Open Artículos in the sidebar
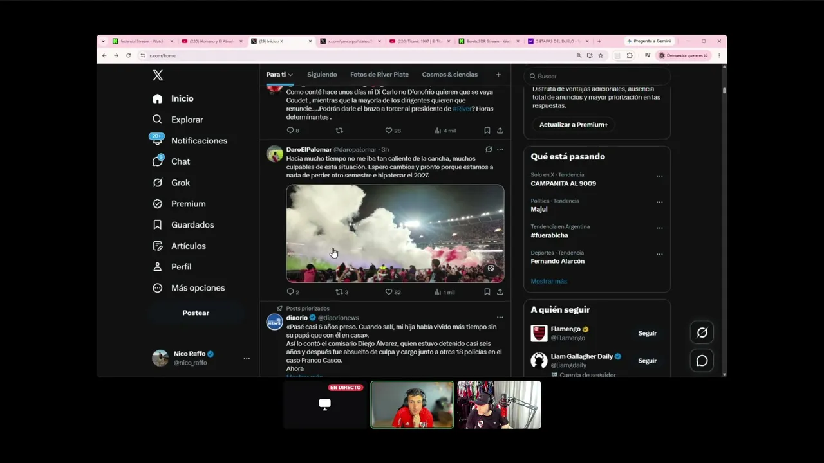The image size is (824, 463). click(x=179, y=246)
